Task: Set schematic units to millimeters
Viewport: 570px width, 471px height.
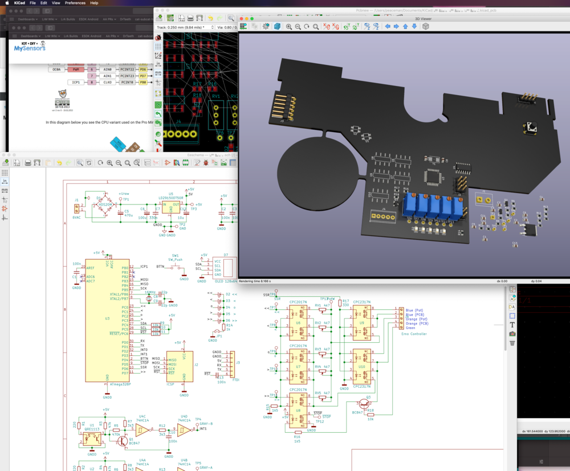Action: pos(5,190)
